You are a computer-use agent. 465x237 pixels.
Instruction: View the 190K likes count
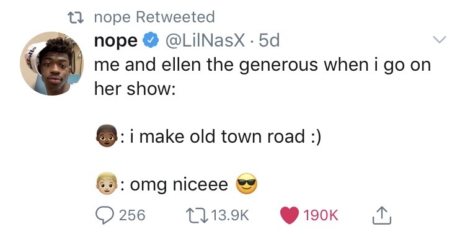321,215
